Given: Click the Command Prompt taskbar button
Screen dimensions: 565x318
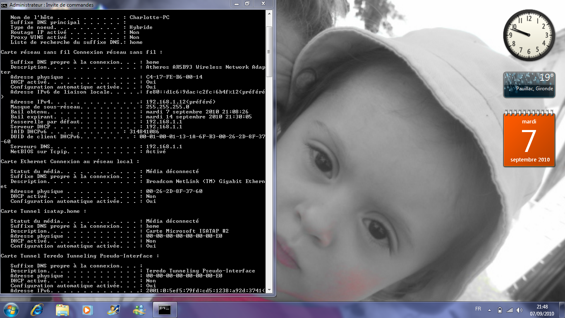Looking at the screenshot, I should [165, 309].
